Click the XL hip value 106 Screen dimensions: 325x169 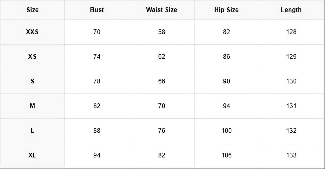pos(226,155)
